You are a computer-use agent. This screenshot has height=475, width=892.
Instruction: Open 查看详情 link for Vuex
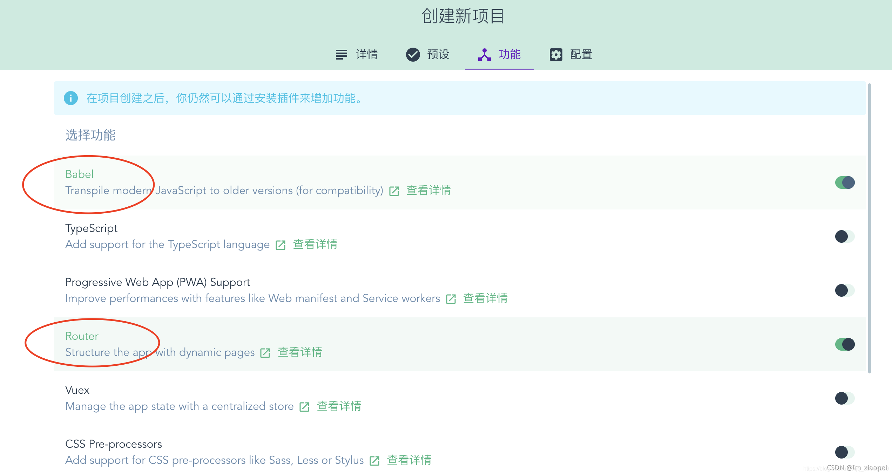click(339, 406)
